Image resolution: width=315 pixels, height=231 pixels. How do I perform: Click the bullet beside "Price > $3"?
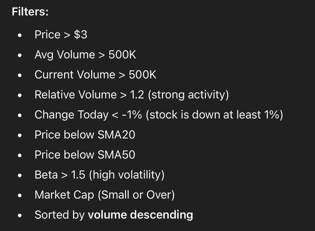point(20,36)
